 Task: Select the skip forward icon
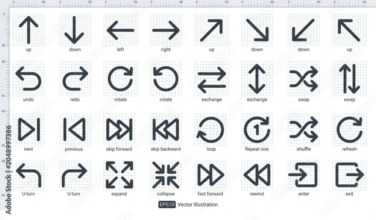pyautogui.click(x=119, y=129)
